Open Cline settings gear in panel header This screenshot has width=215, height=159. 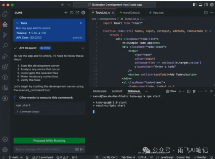coord(83,13)
